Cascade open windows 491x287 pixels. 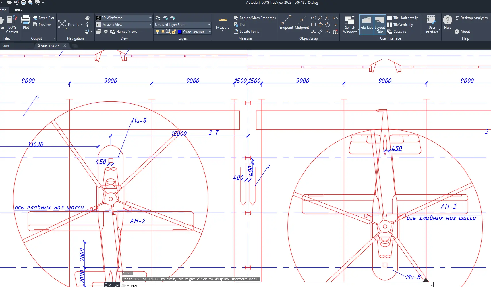397,32
